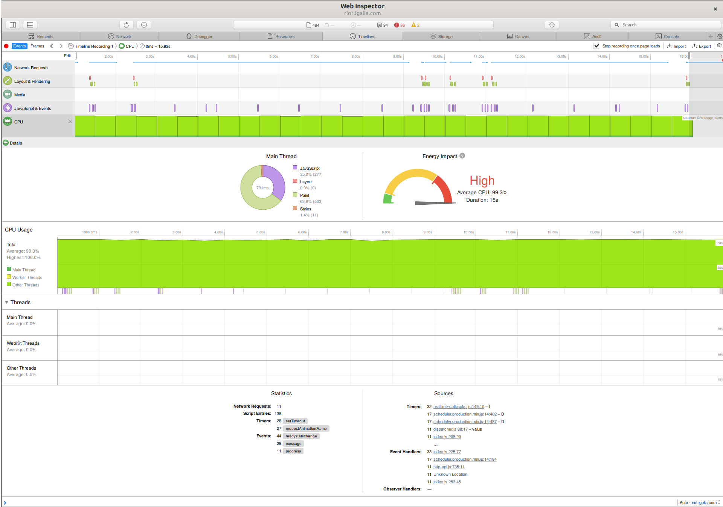
Task: Select the Network Requests timeline row
Action: 38,67
